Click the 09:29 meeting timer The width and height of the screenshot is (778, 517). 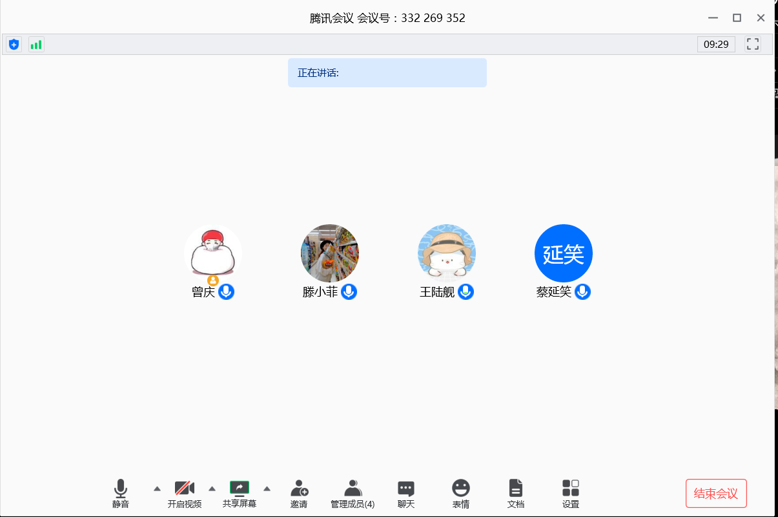click(716, 45)
